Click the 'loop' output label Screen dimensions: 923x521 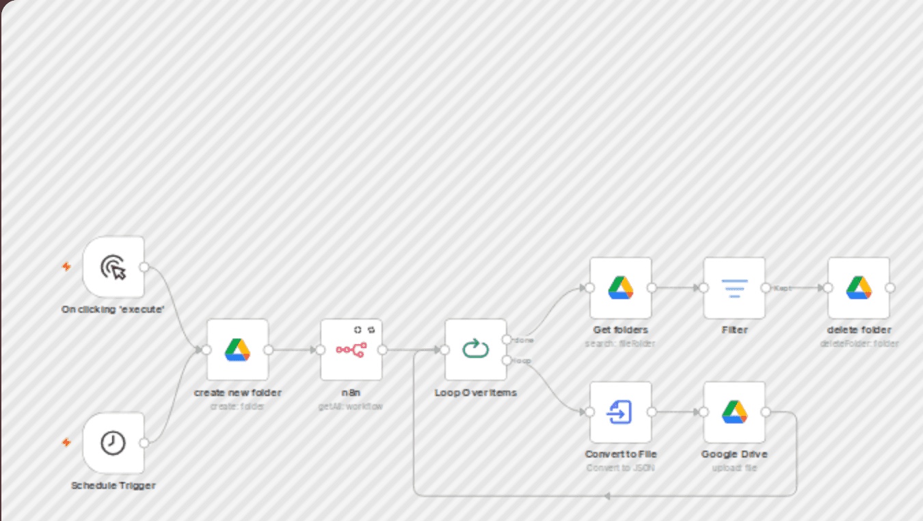522,360
